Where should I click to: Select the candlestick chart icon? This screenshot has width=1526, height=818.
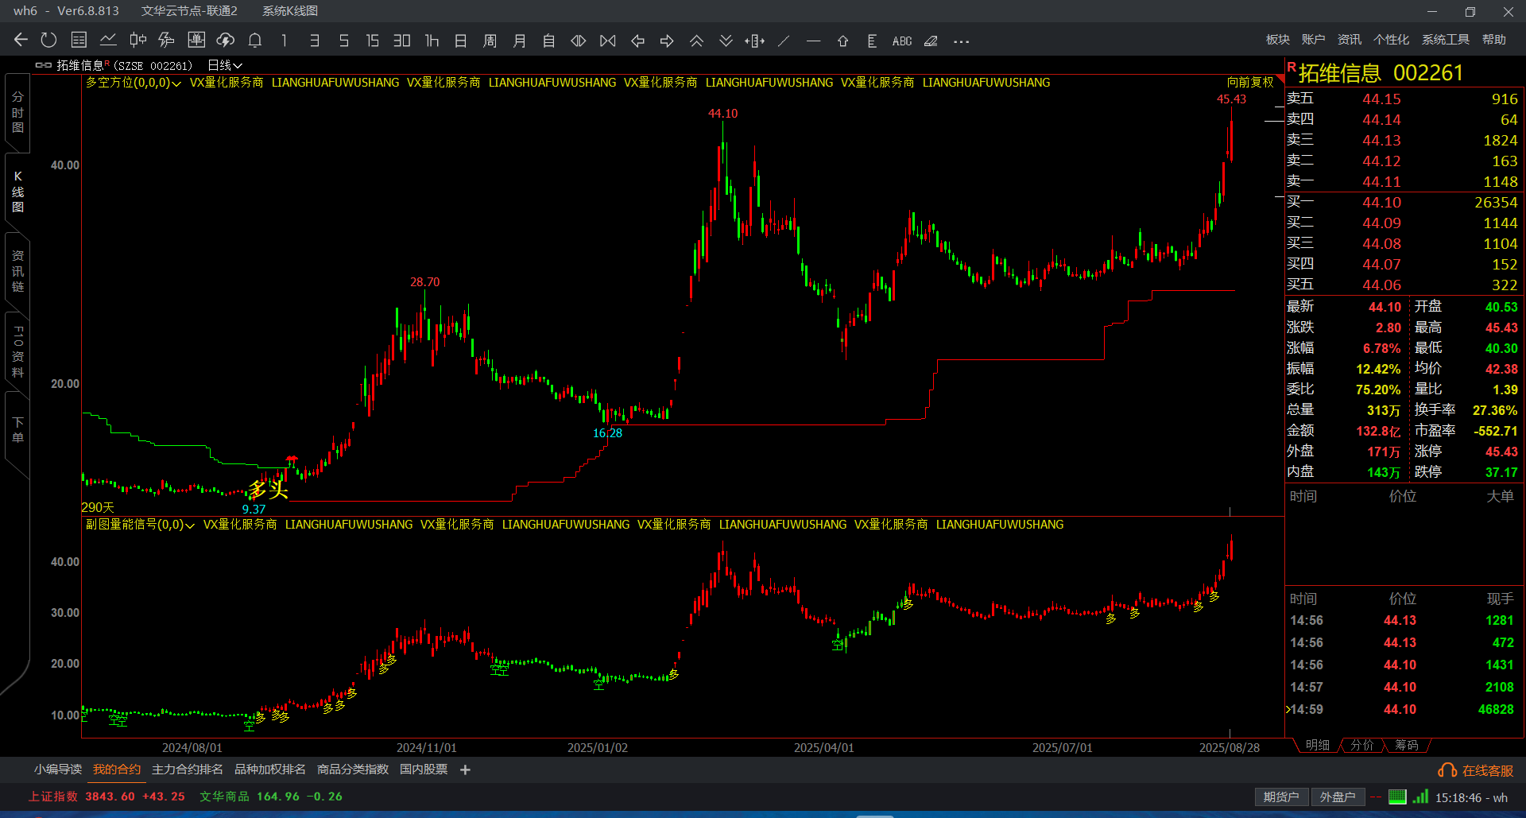[137, 41]
